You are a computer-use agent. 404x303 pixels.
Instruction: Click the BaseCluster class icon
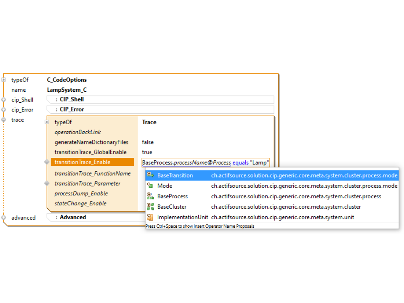[150, 207]
